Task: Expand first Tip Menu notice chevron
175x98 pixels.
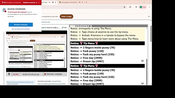Action: (x=142, y=61)
